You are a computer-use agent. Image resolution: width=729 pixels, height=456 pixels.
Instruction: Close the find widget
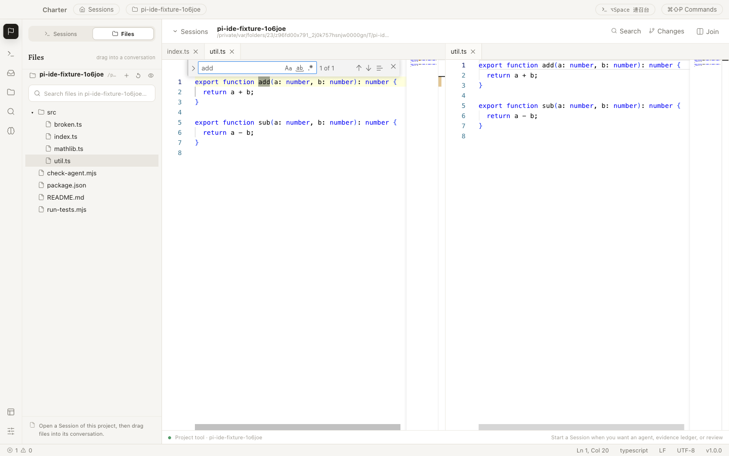coord(393,67)
